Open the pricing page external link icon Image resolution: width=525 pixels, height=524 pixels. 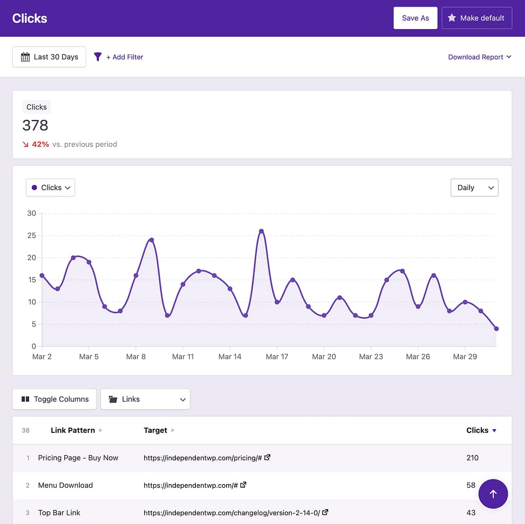pos(268,457)
